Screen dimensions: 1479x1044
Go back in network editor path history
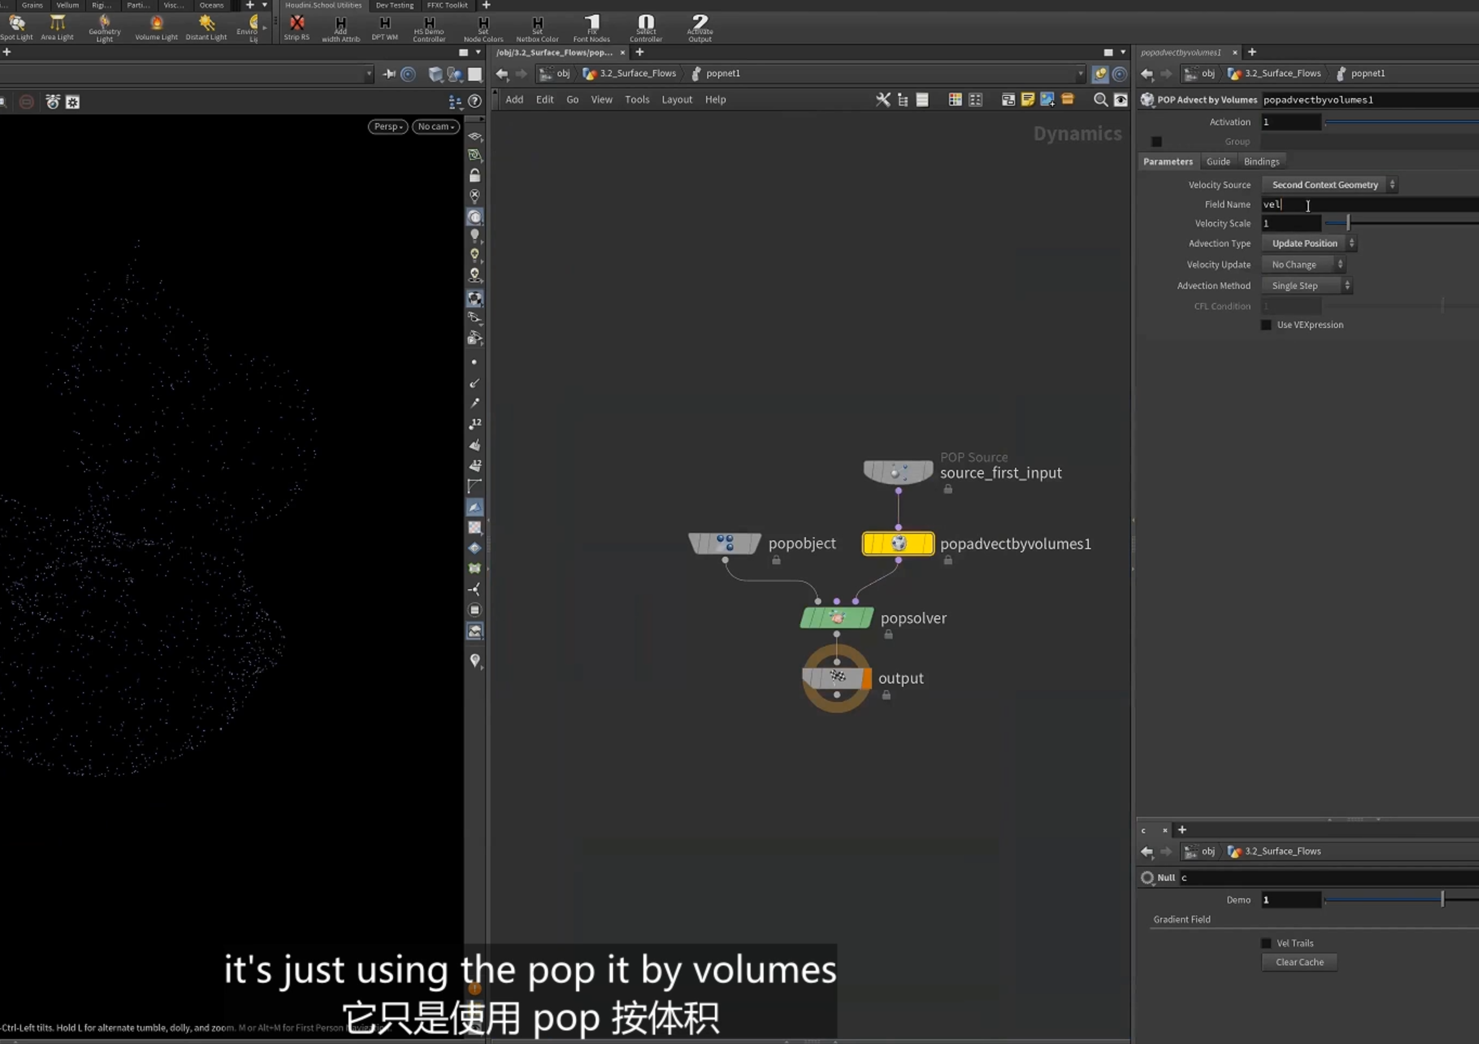click(x=502, y=74)
